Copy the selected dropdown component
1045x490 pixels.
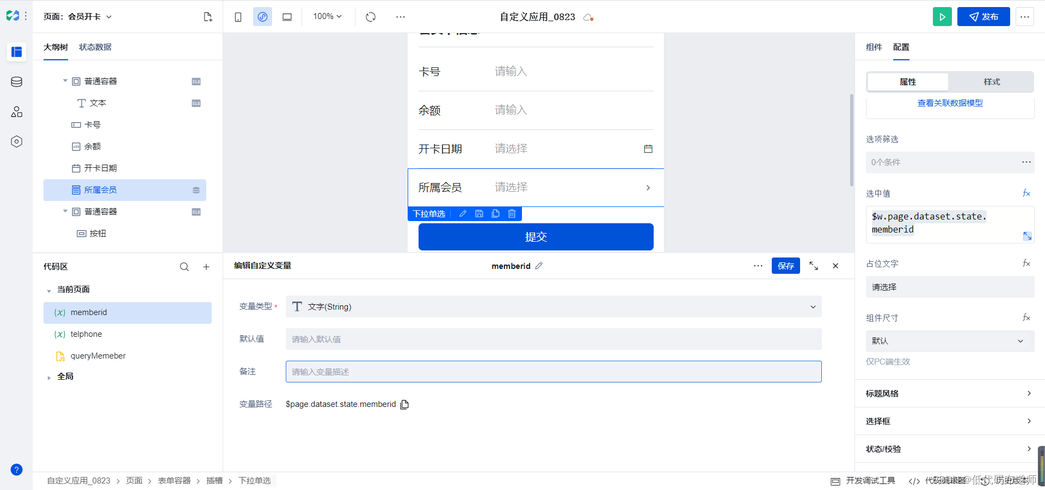[495, 213]
